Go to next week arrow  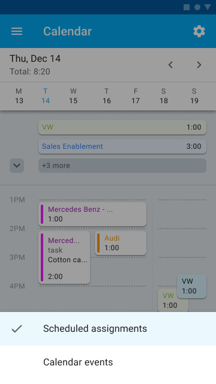click(199, 65)
